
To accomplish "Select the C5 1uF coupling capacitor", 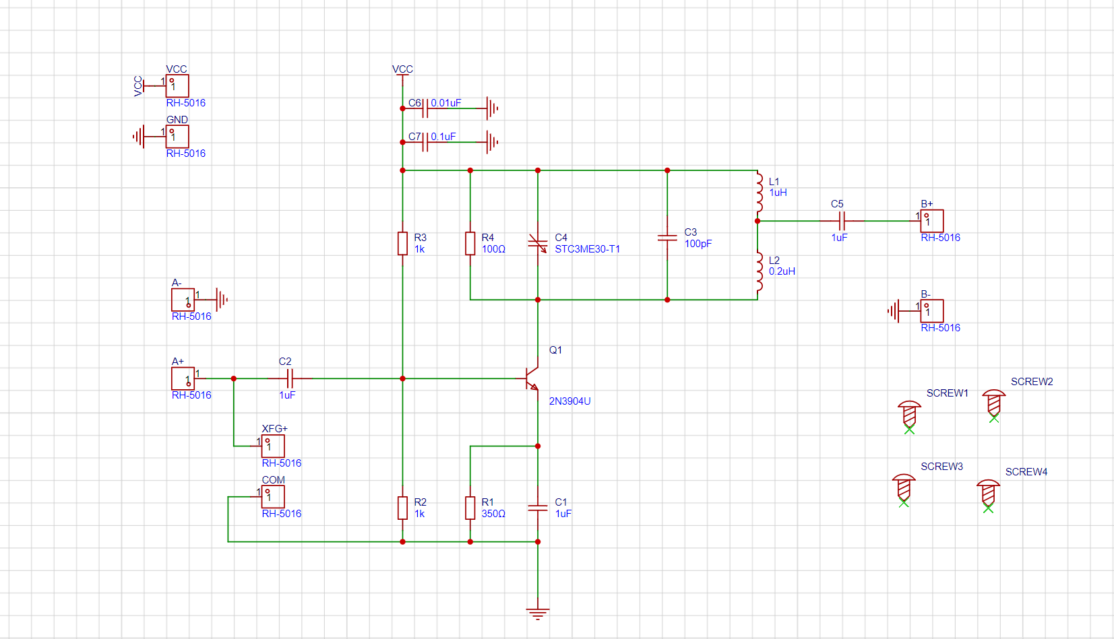I will point(841,221).
